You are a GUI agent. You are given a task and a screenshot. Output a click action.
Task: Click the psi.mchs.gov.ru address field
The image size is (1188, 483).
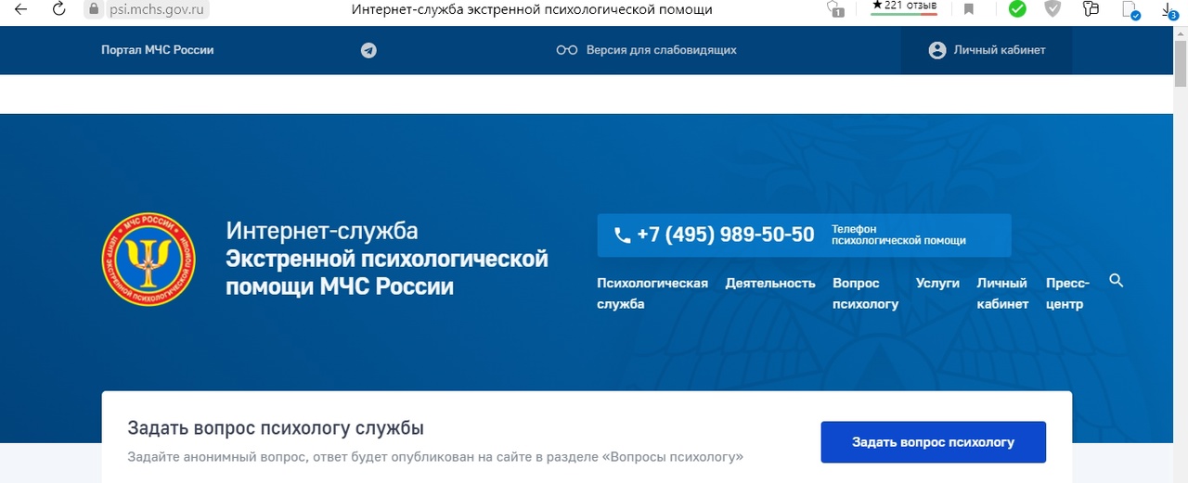156,9
